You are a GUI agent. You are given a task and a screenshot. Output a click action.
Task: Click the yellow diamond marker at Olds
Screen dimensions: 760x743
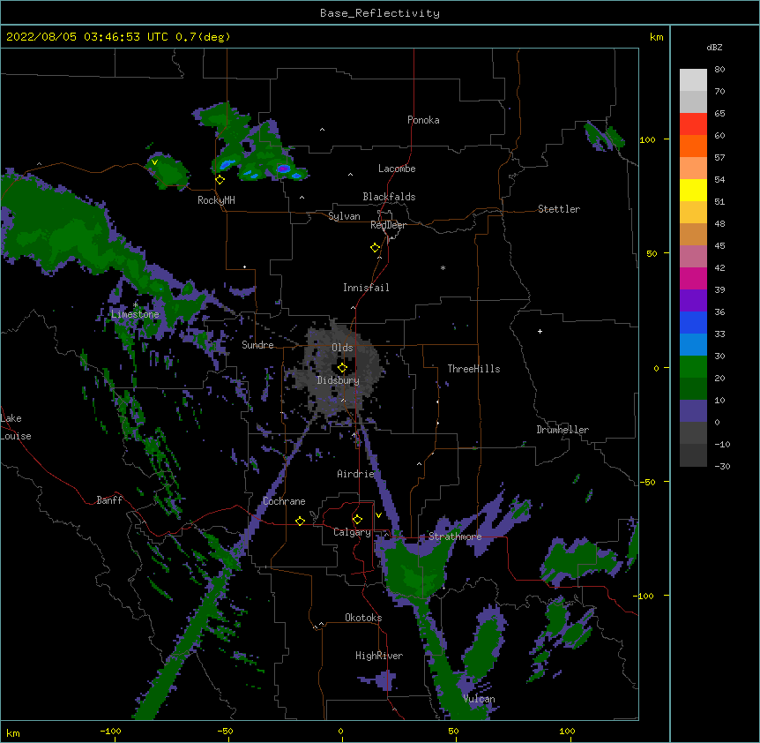[342, 368]
